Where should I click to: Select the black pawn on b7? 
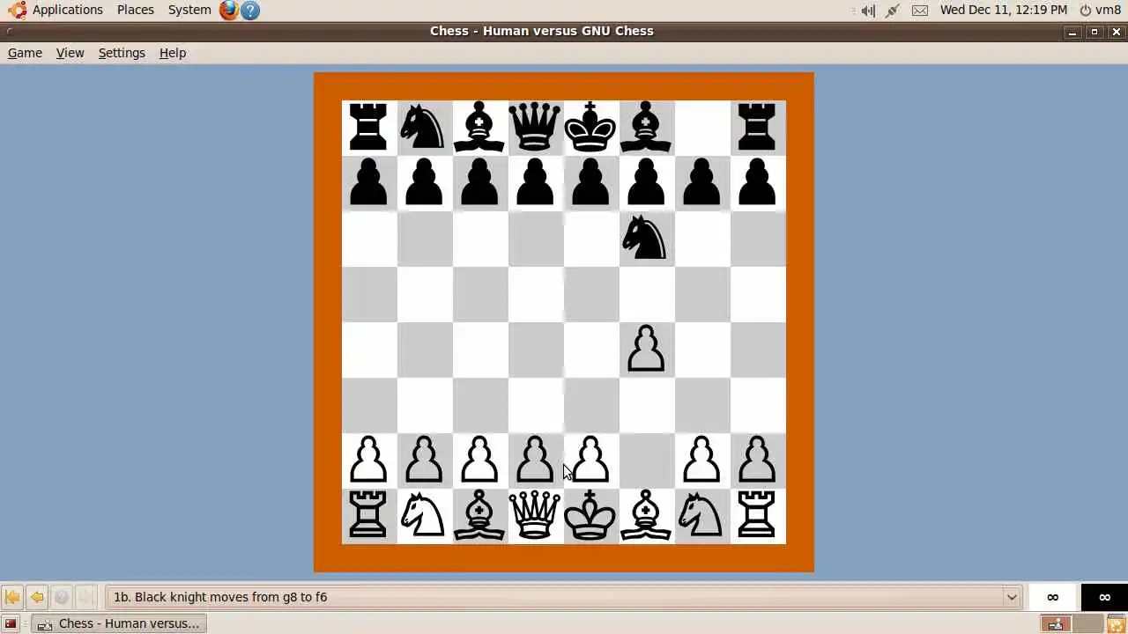(x=424, y=183)
